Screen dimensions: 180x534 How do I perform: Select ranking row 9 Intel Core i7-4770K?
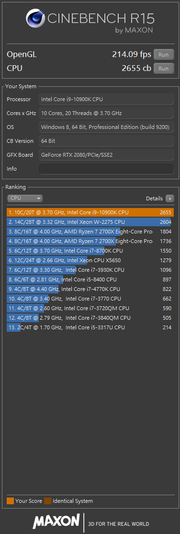point(90,289)
